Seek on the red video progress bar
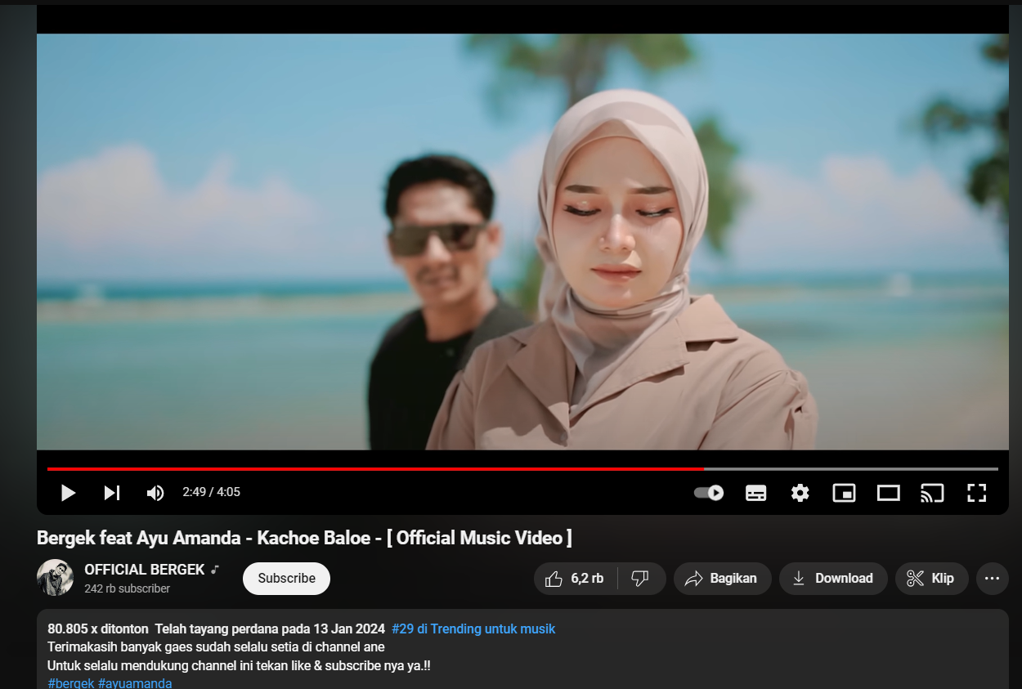 (x=376, y=469)
